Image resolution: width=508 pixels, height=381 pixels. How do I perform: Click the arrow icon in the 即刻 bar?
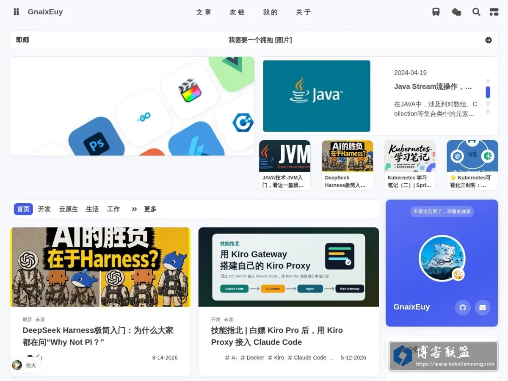[x=489, y=40]
